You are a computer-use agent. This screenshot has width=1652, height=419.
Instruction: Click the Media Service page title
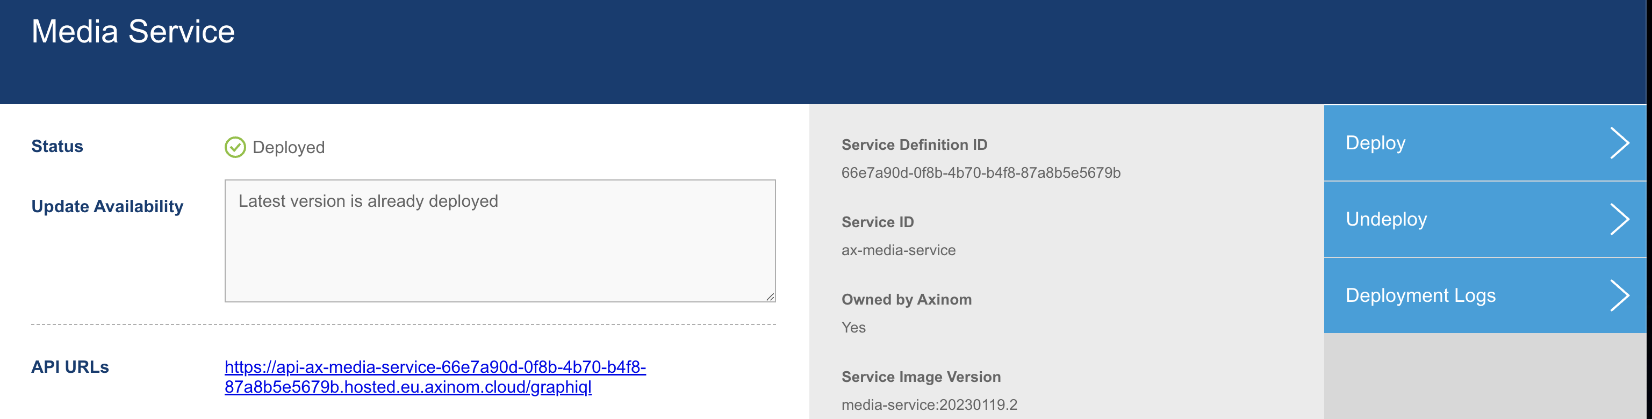tap(133, 31)
